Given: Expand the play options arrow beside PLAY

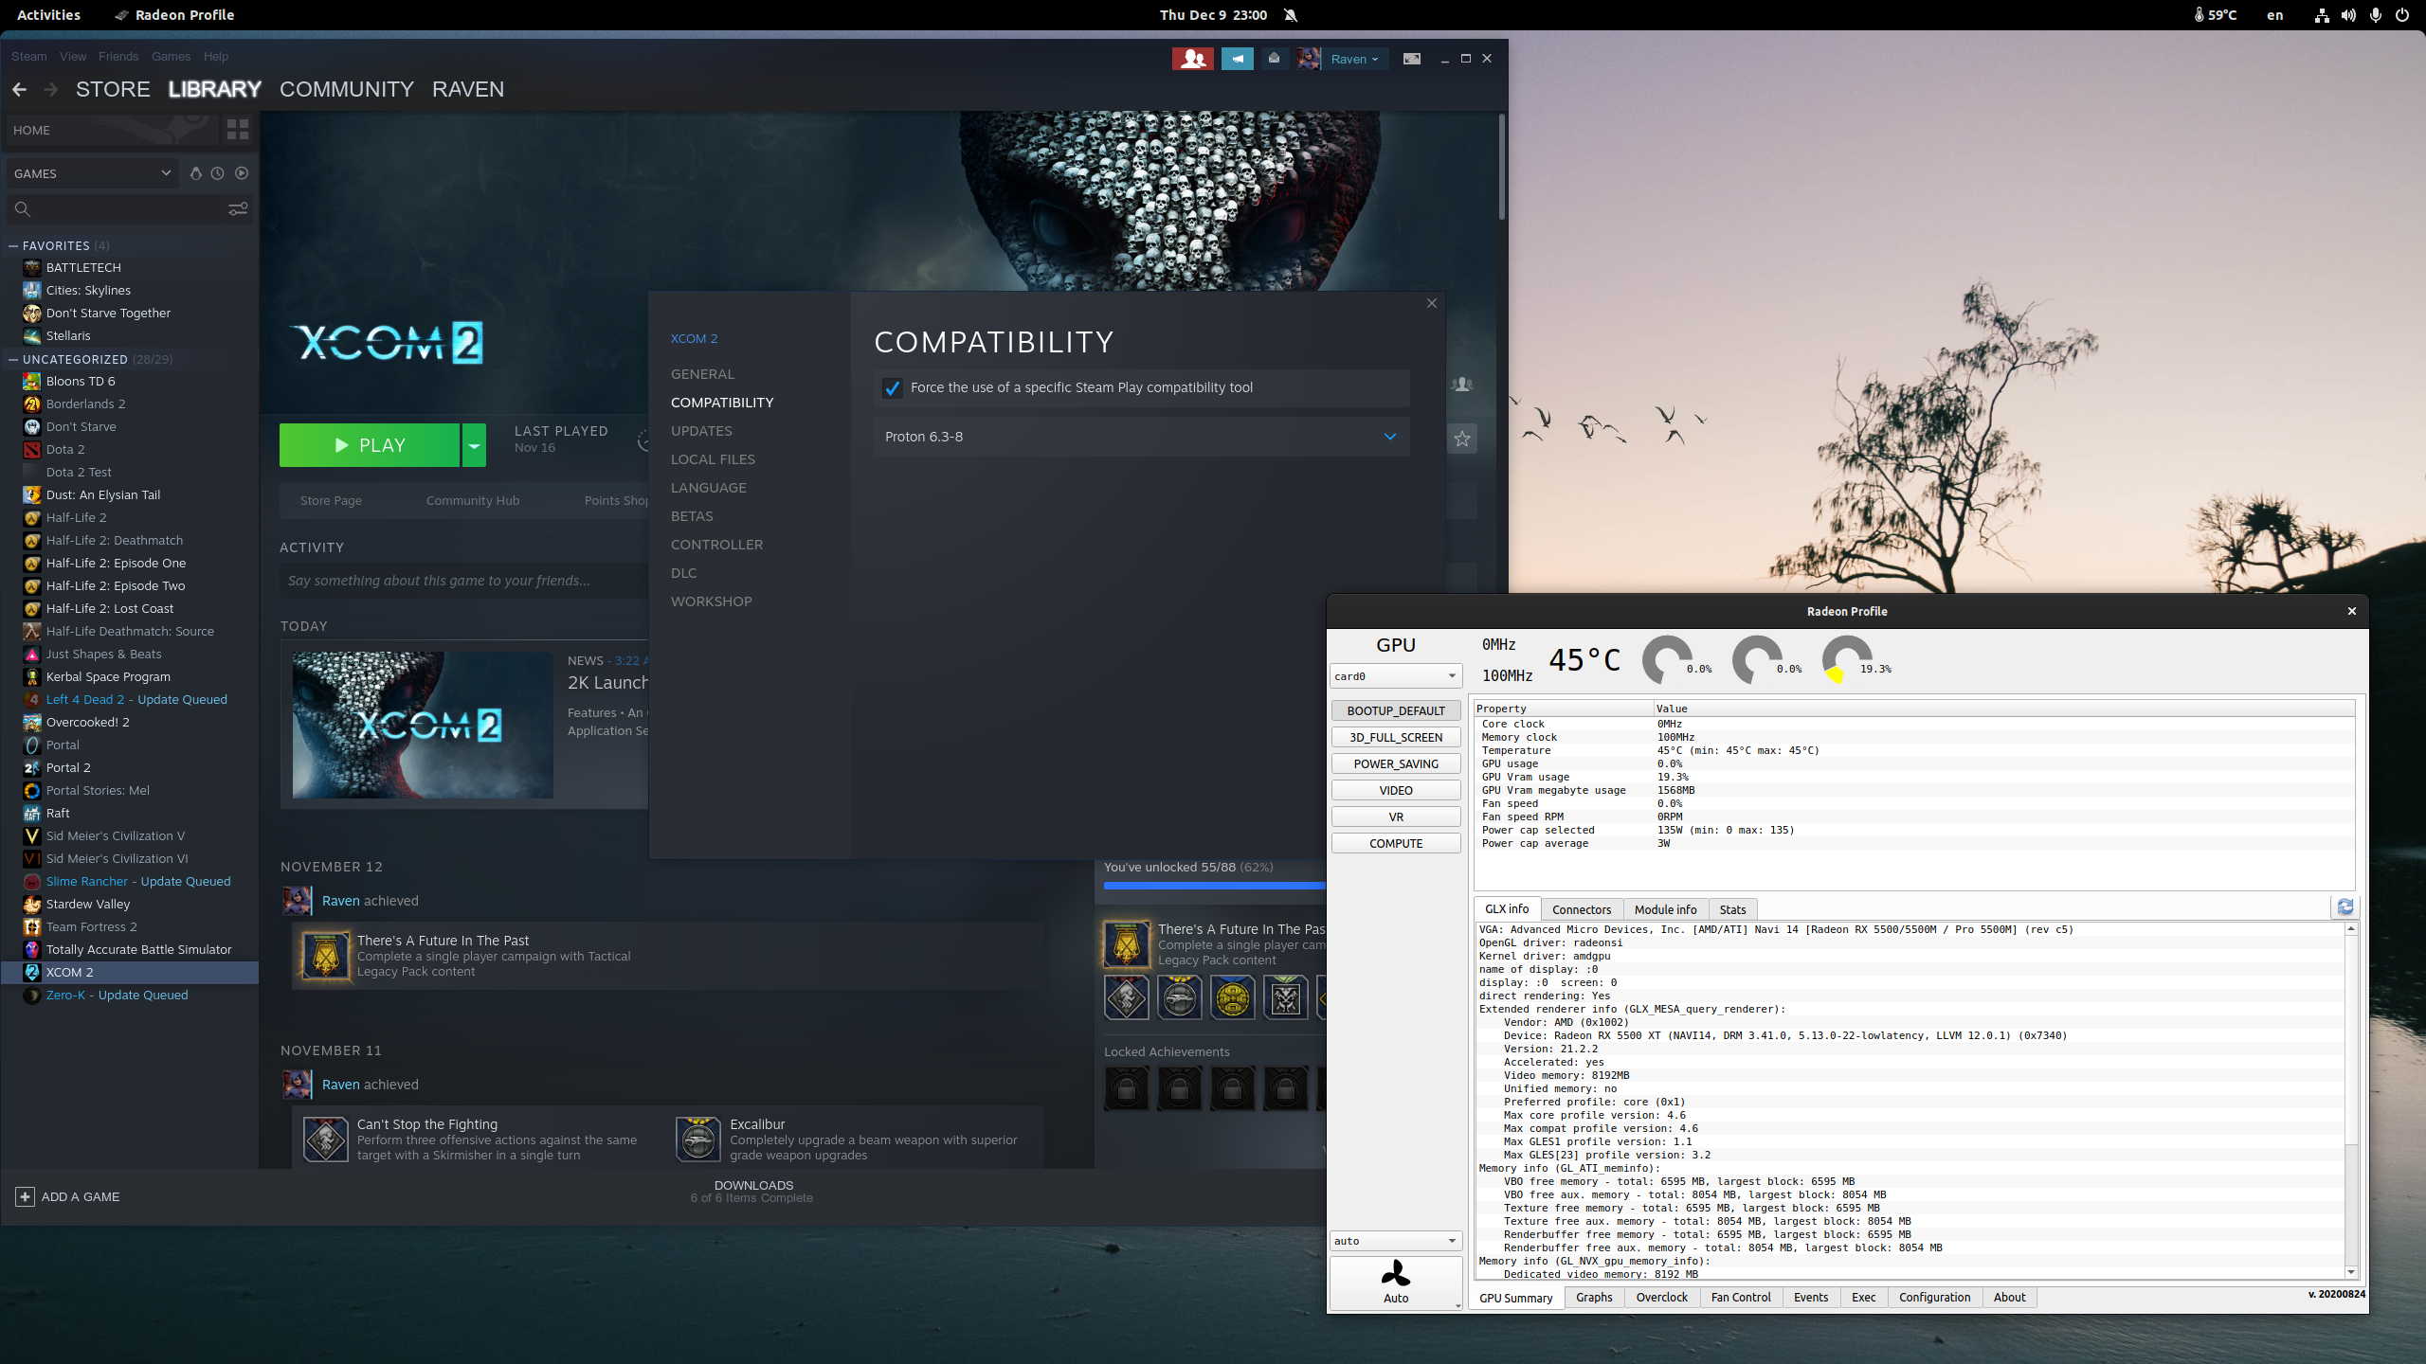Looking at the screenshot, I should tap(474, 445).
